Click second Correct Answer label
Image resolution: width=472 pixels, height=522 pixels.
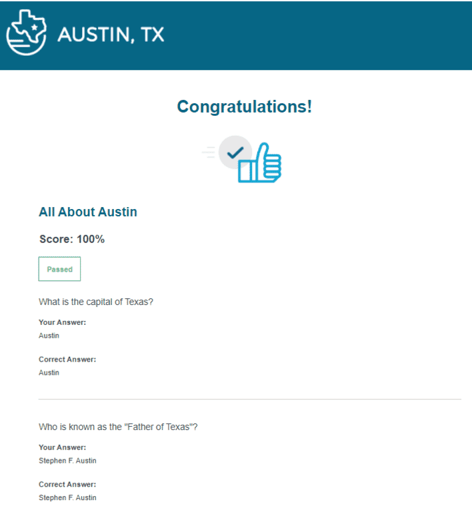67,485
